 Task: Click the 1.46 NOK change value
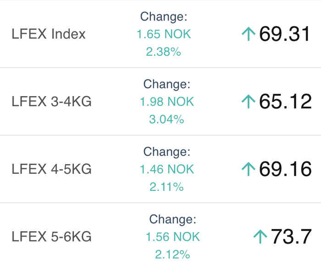[x=167, y=169]
